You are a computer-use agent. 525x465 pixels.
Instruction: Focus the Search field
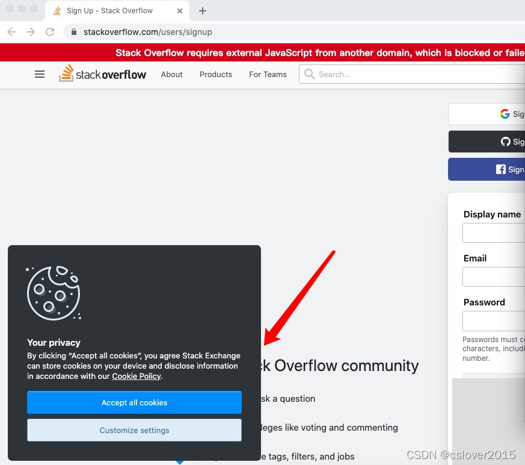click(x=412, y=74)
